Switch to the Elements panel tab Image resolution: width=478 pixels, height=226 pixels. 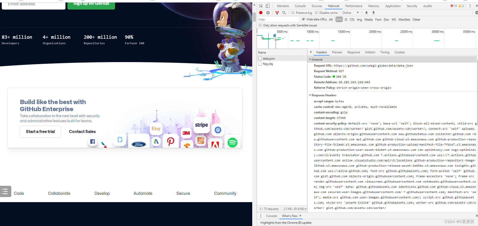click(x=283, y=6)
